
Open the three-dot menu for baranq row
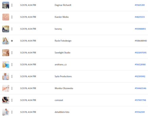[12, 29]
